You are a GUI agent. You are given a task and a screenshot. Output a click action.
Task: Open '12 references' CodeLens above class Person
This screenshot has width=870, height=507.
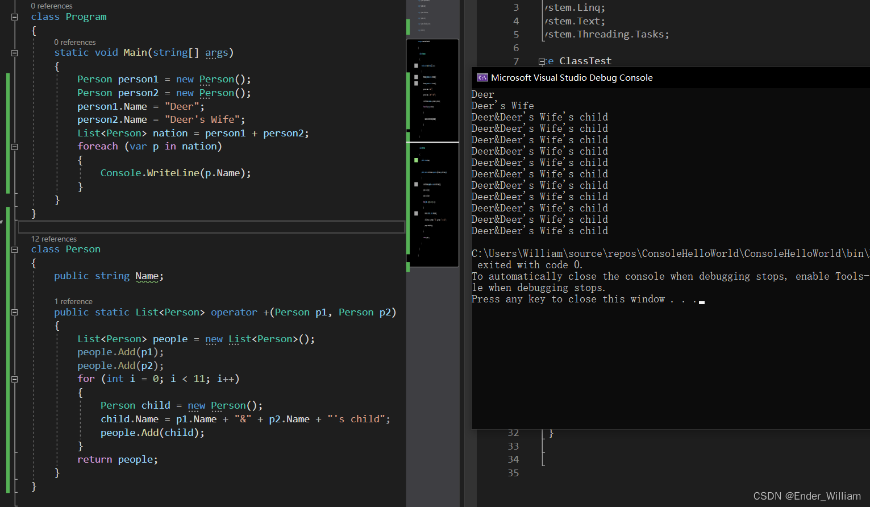[54, 239]
